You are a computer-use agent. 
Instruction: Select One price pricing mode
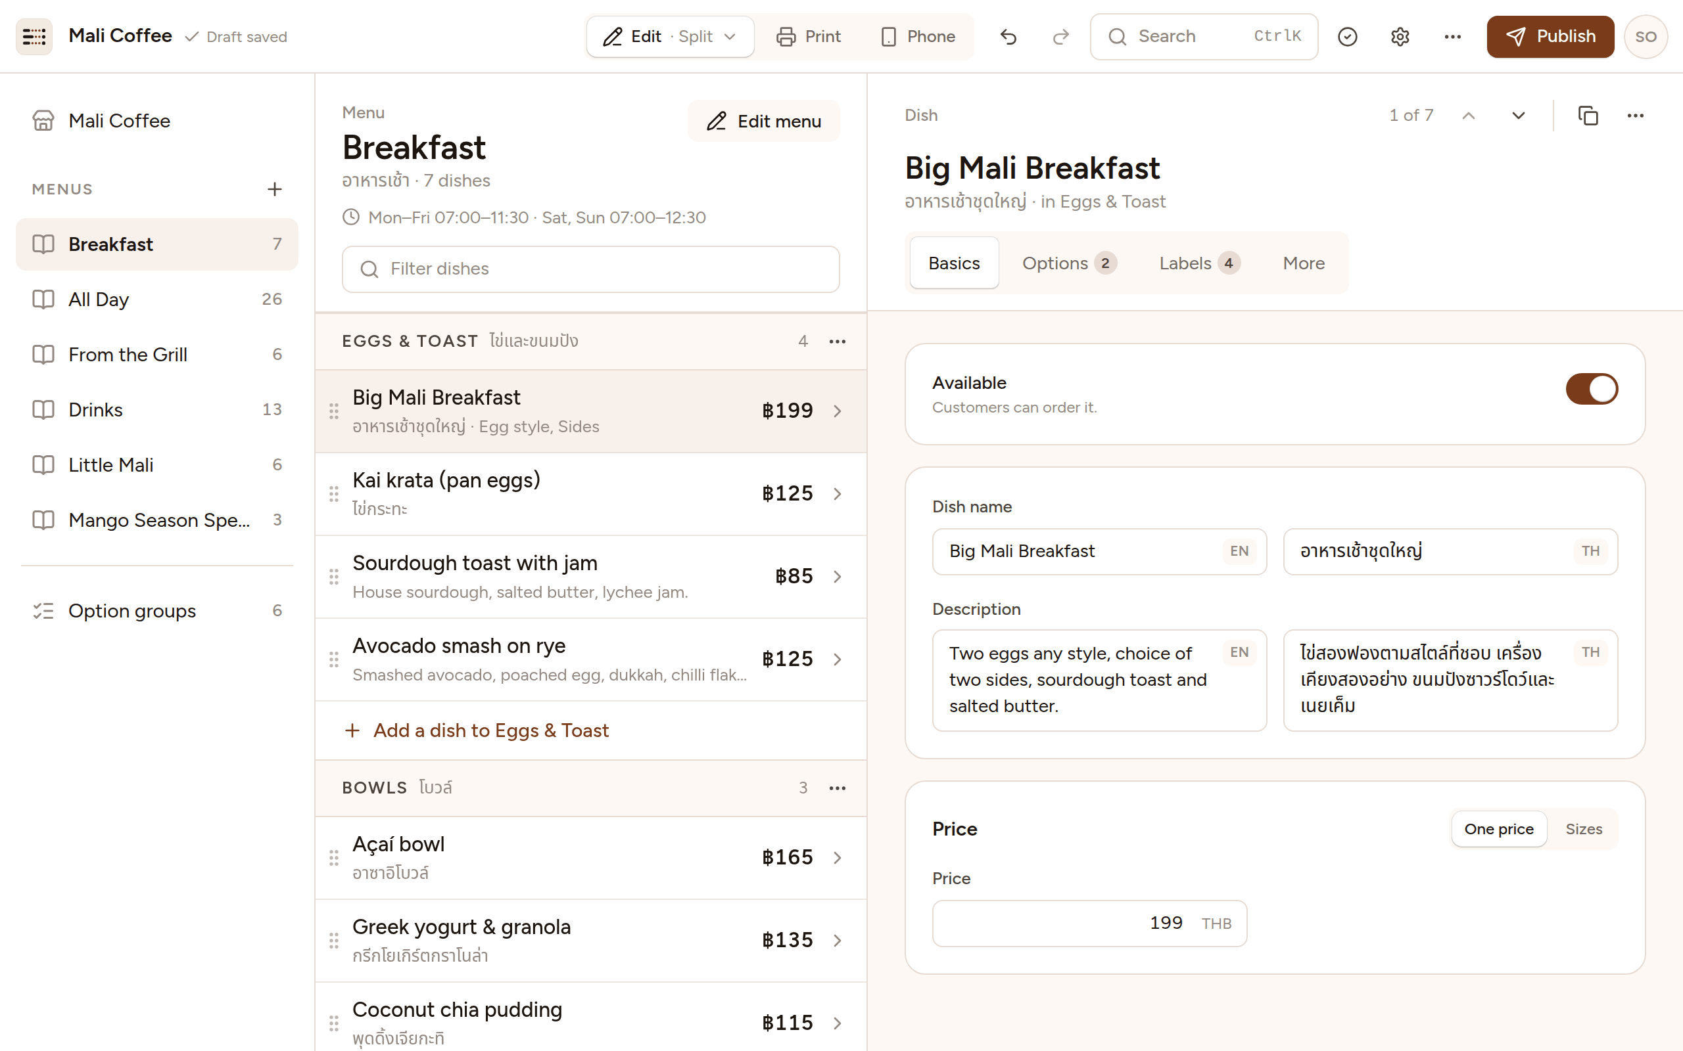tap(1499, 829)
